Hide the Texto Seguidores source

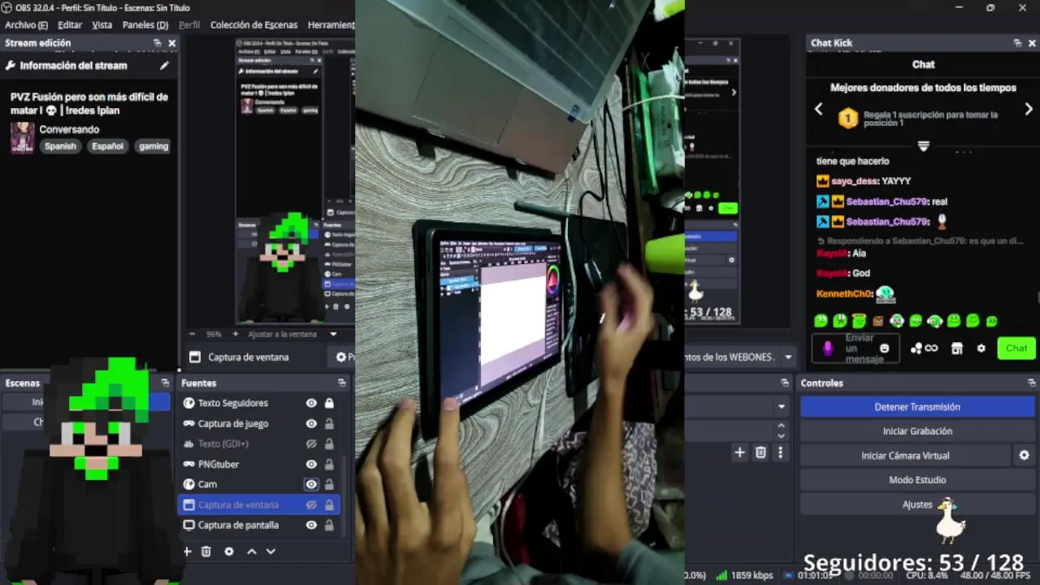coord(311,403)
